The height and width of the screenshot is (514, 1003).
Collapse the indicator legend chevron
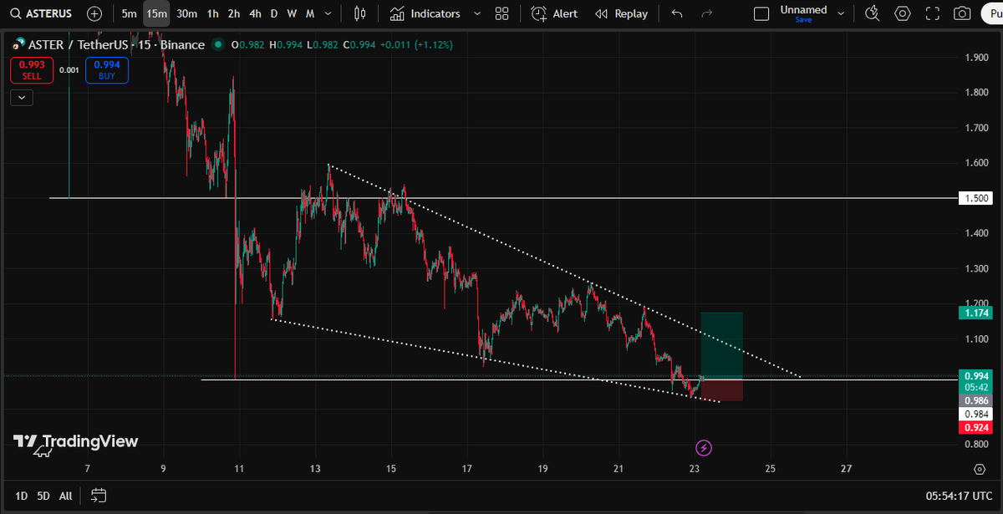coord(22,97)
